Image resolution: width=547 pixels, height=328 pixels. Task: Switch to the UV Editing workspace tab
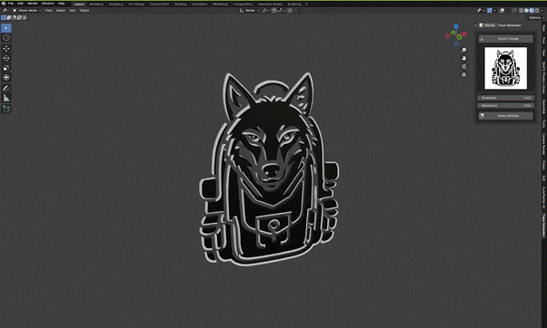pos(136,5)
